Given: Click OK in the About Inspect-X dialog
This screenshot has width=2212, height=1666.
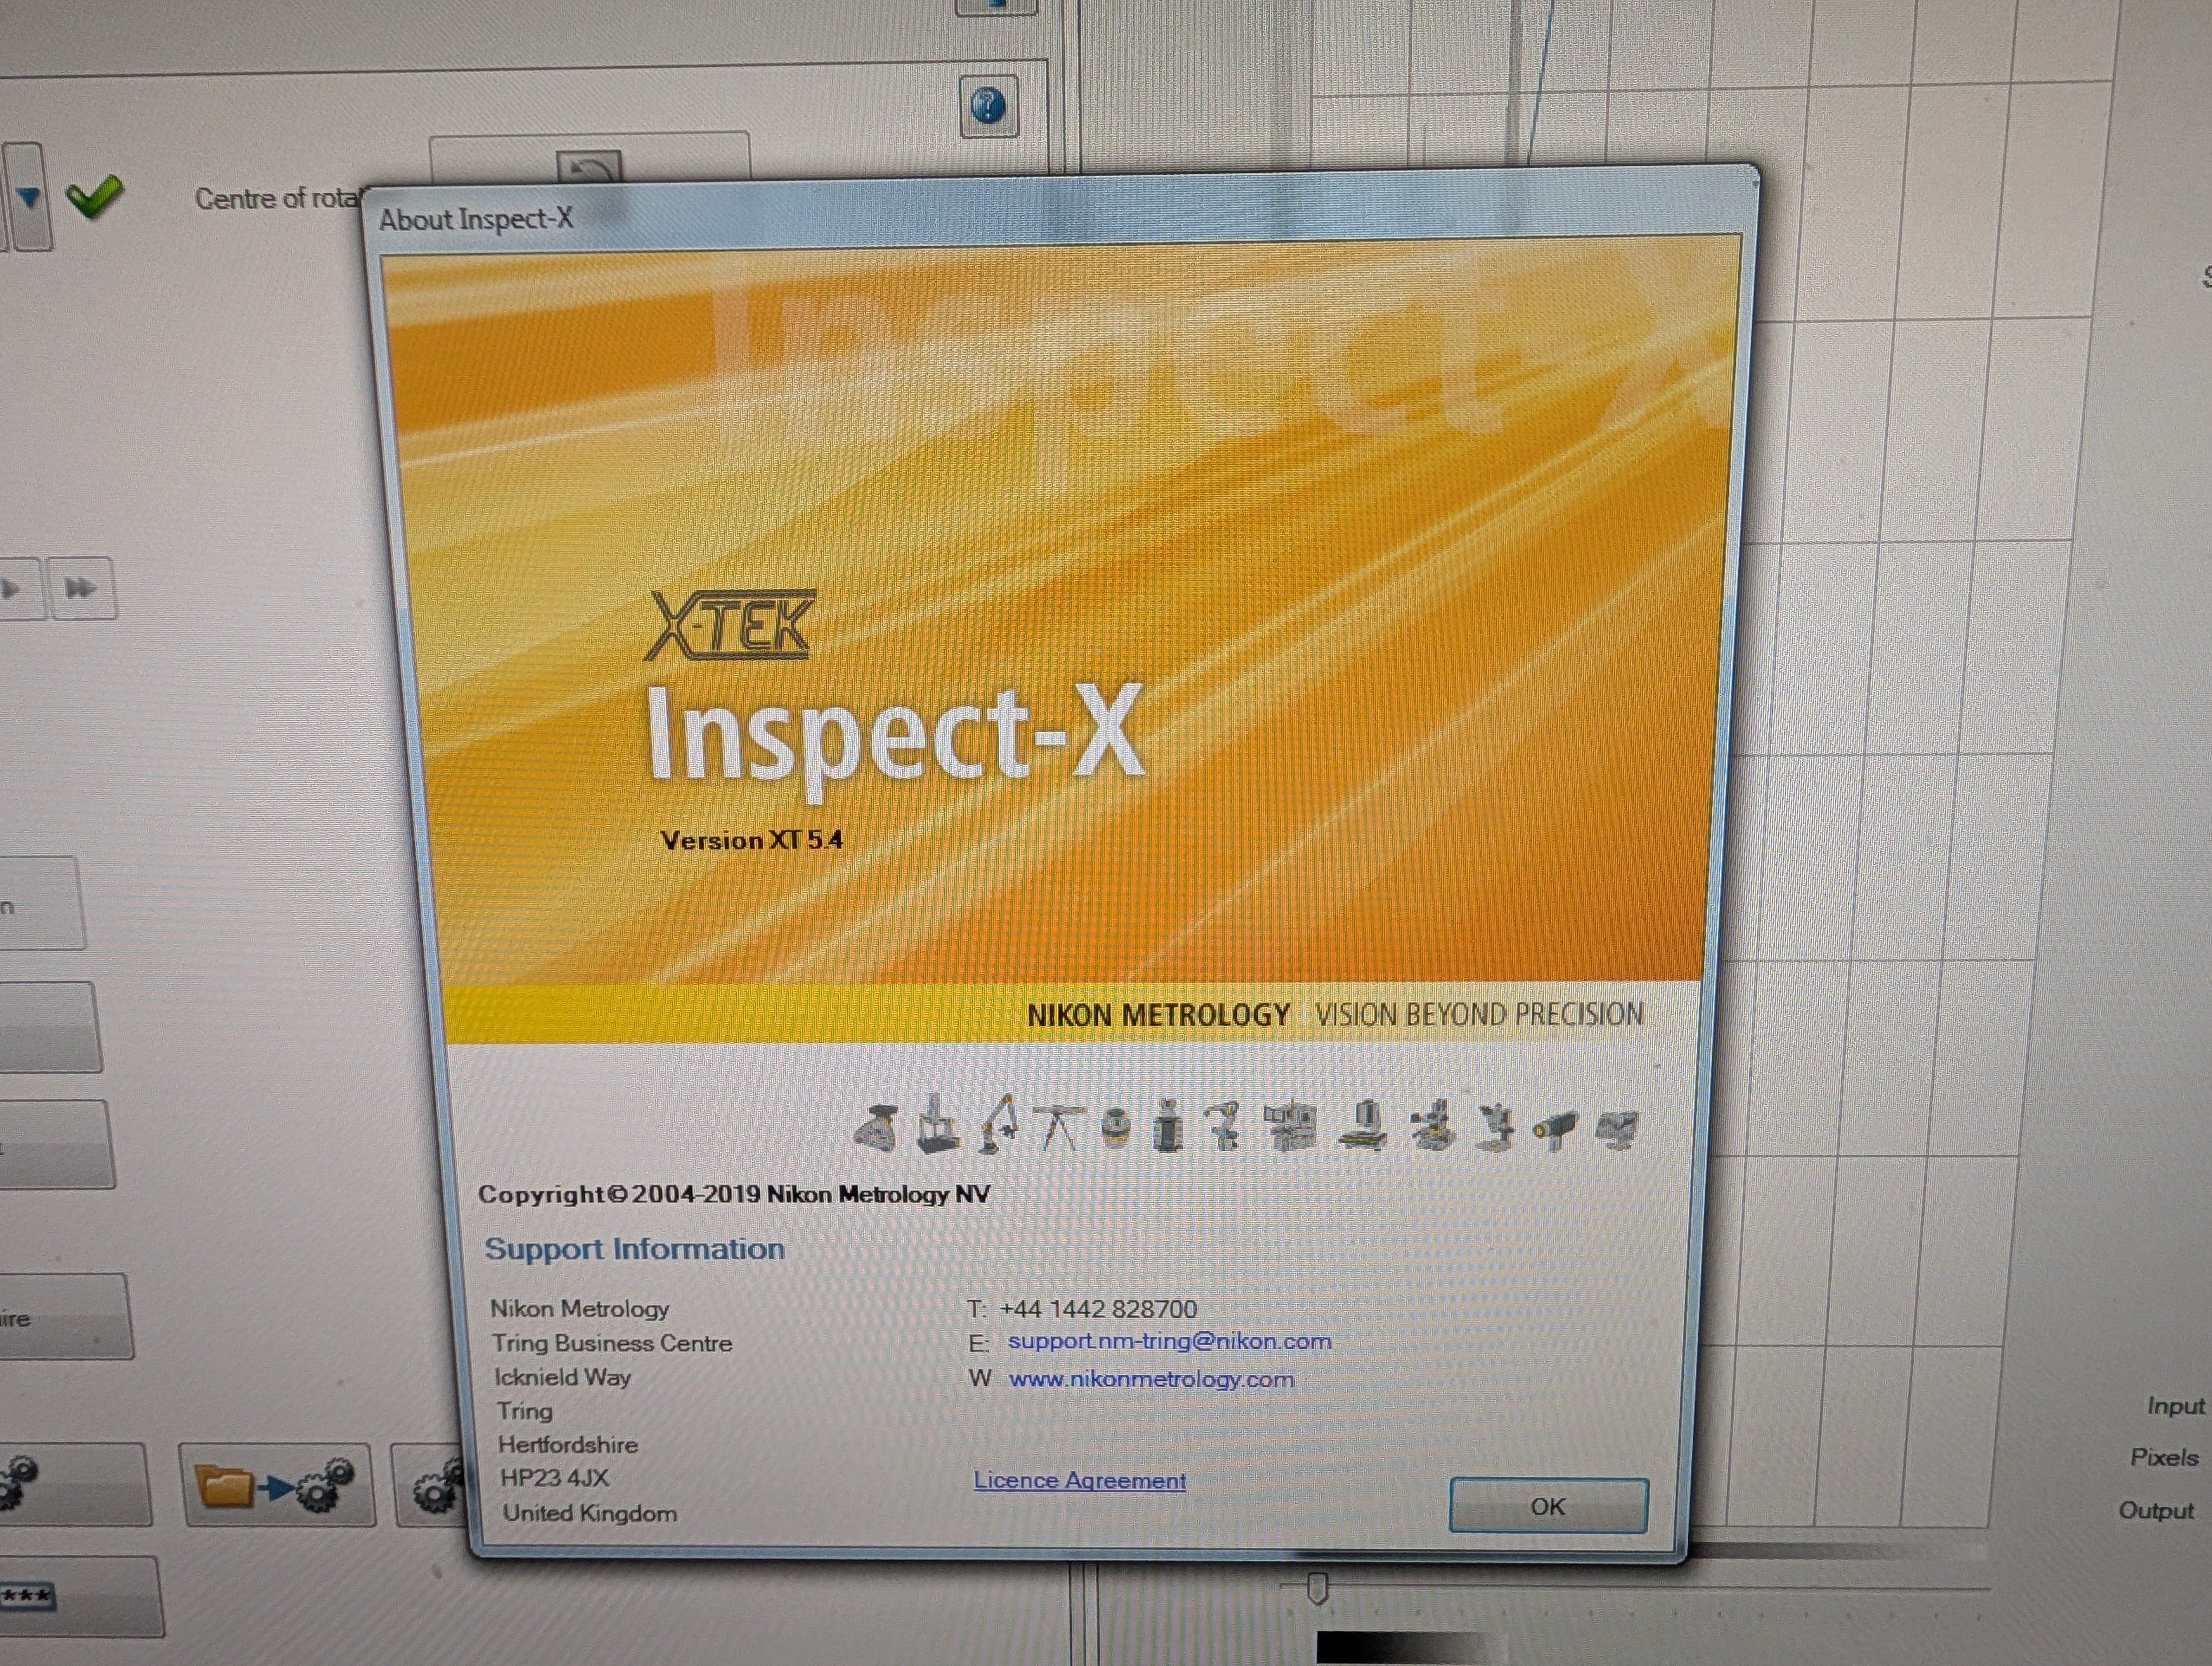Looking at the screenshot, I should coord(1547,1506).
